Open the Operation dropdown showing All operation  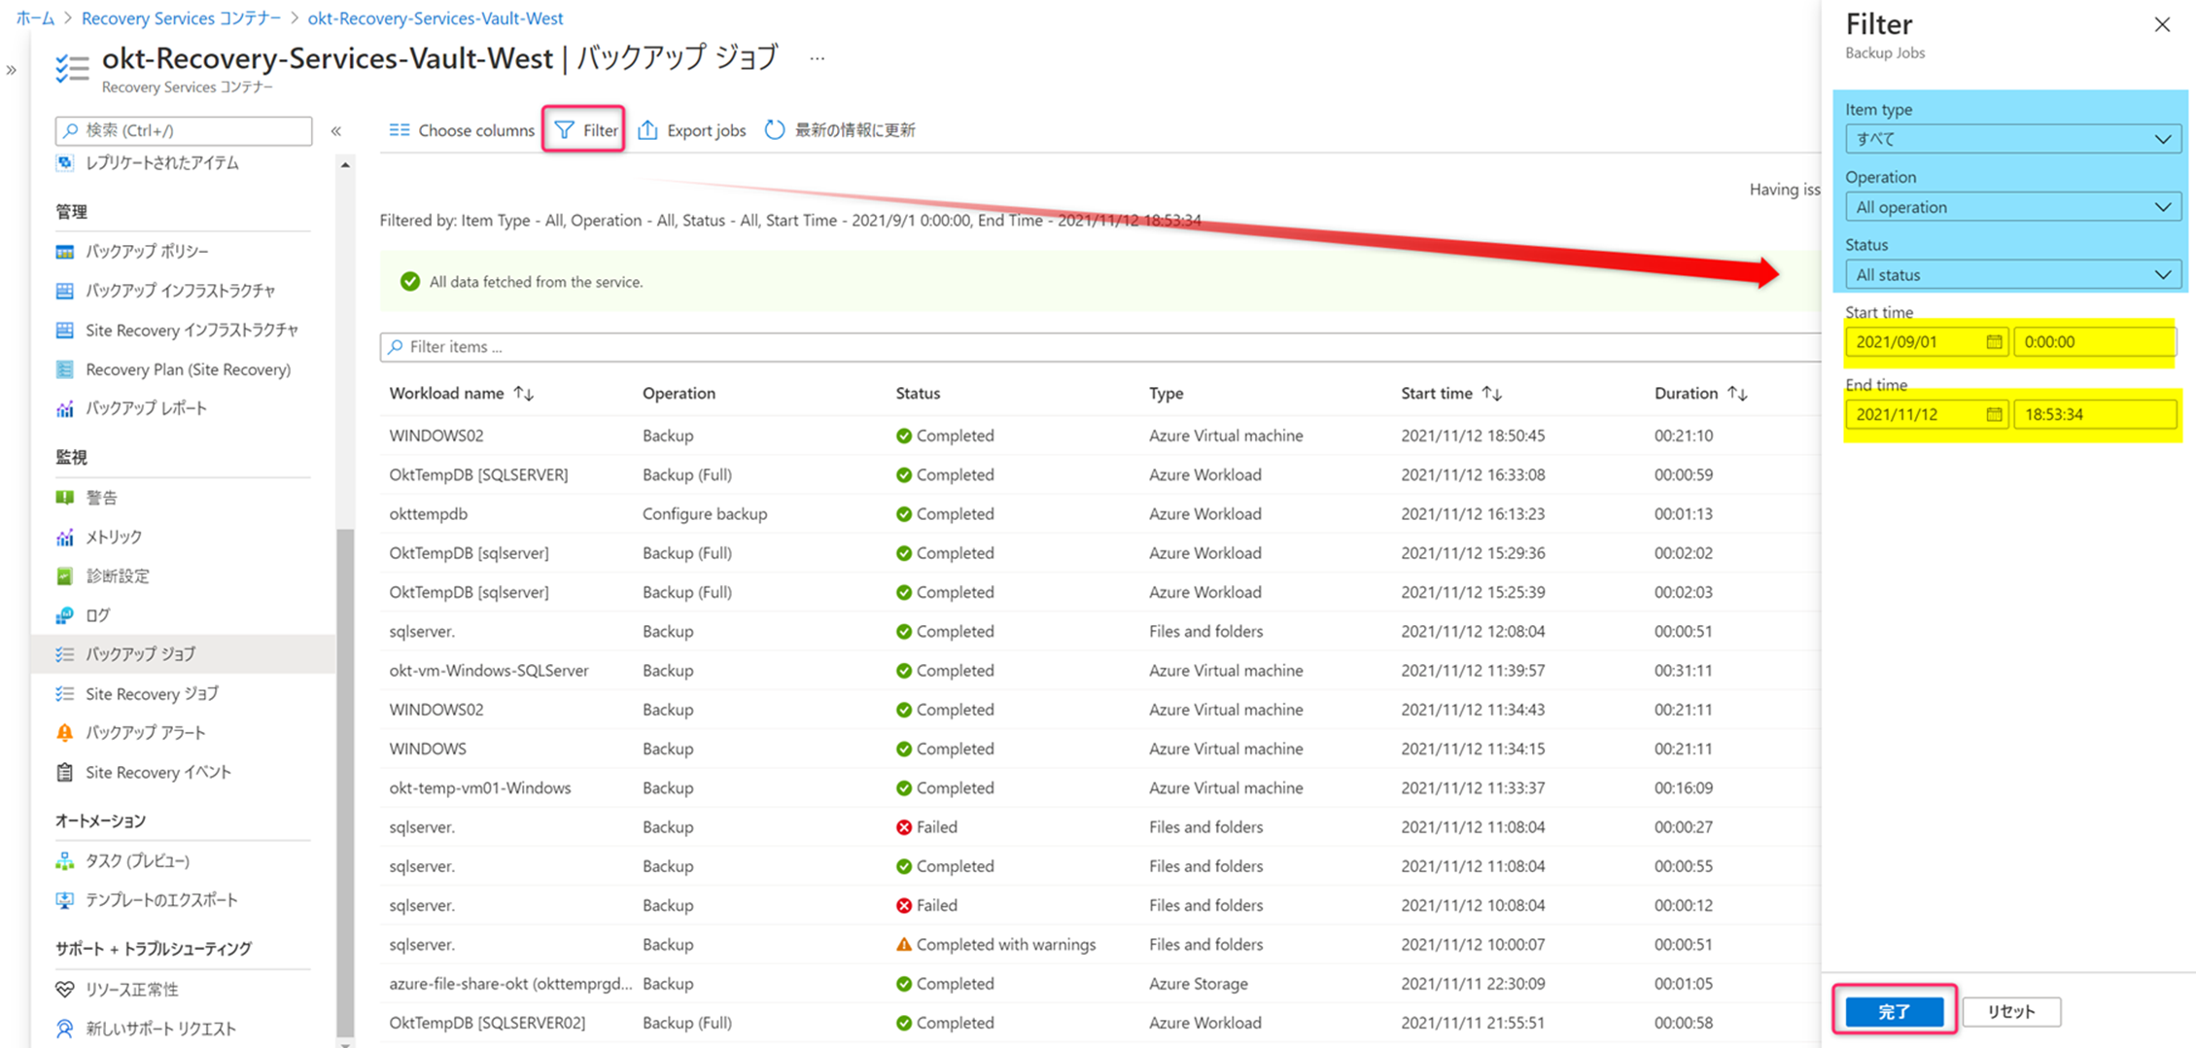coord(2012,207)
